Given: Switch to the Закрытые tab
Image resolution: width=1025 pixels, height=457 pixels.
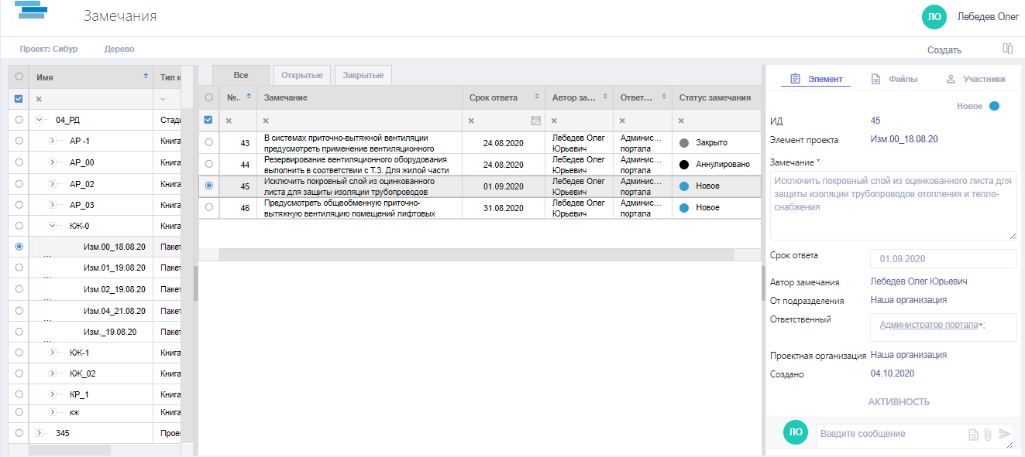Looking at the screenshot, I should (x=363, y=75).
